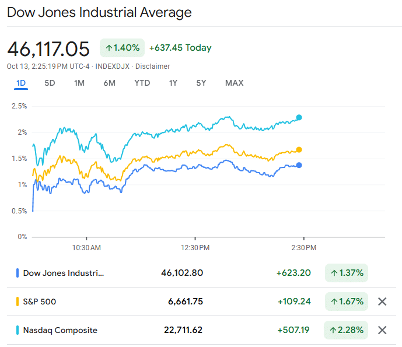Open the S&P 500 index row
This screenshot has width=402, height=347.
(x=40, y=302)
